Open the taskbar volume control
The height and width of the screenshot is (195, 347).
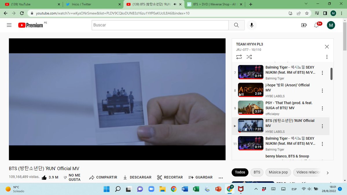click(309, 189)
